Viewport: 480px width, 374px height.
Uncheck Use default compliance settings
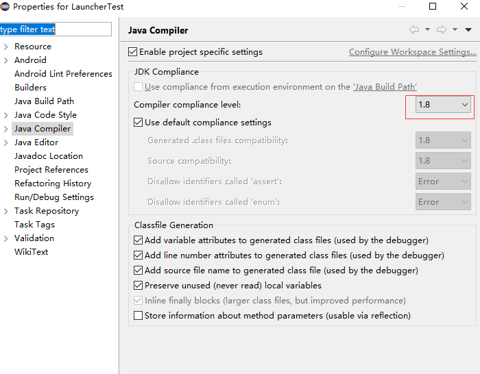[139, 123]
